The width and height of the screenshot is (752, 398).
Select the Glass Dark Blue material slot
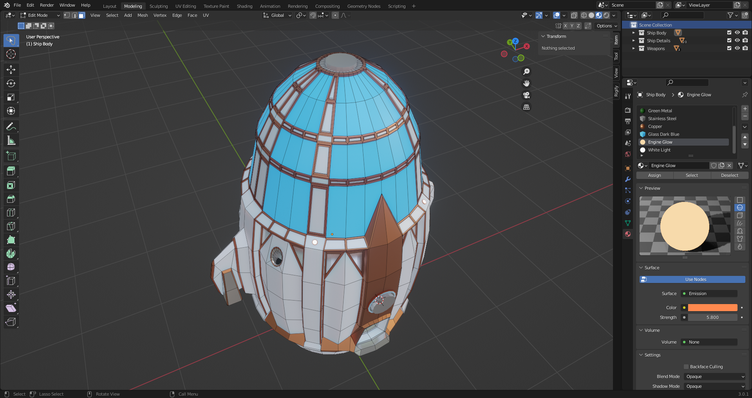pyautogui.click(x=663, y=134)
